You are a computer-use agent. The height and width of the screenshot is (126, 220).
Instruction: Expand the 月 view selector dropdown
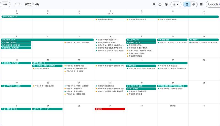click(x=176, y=4)
